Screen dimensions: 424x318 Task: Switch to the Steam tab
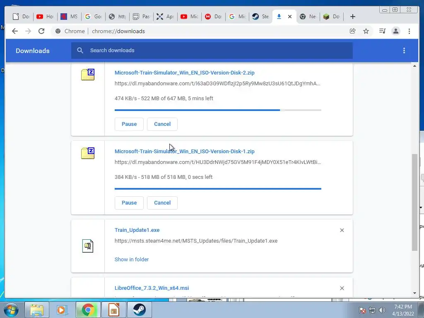260,17
